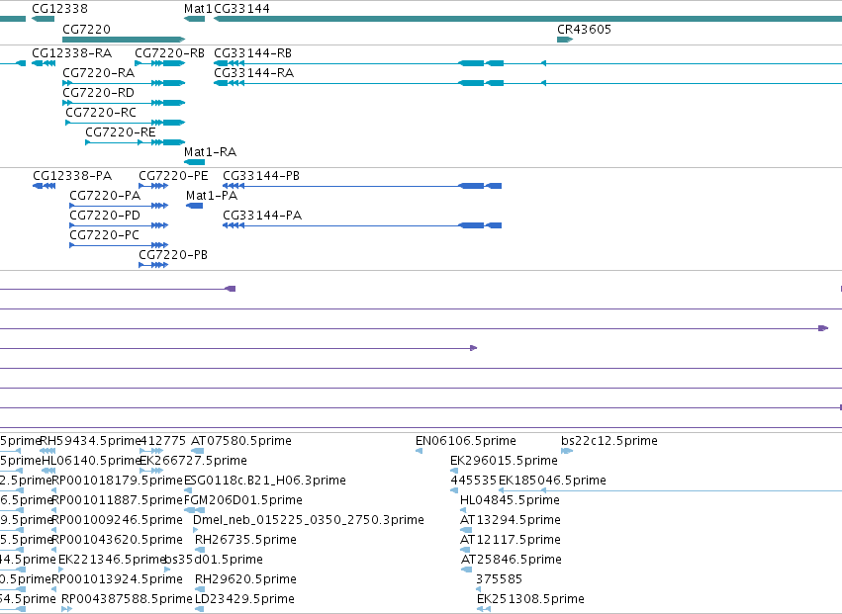Select the CG12338 gene feature
842x614 pixels.
coord(43,19)
